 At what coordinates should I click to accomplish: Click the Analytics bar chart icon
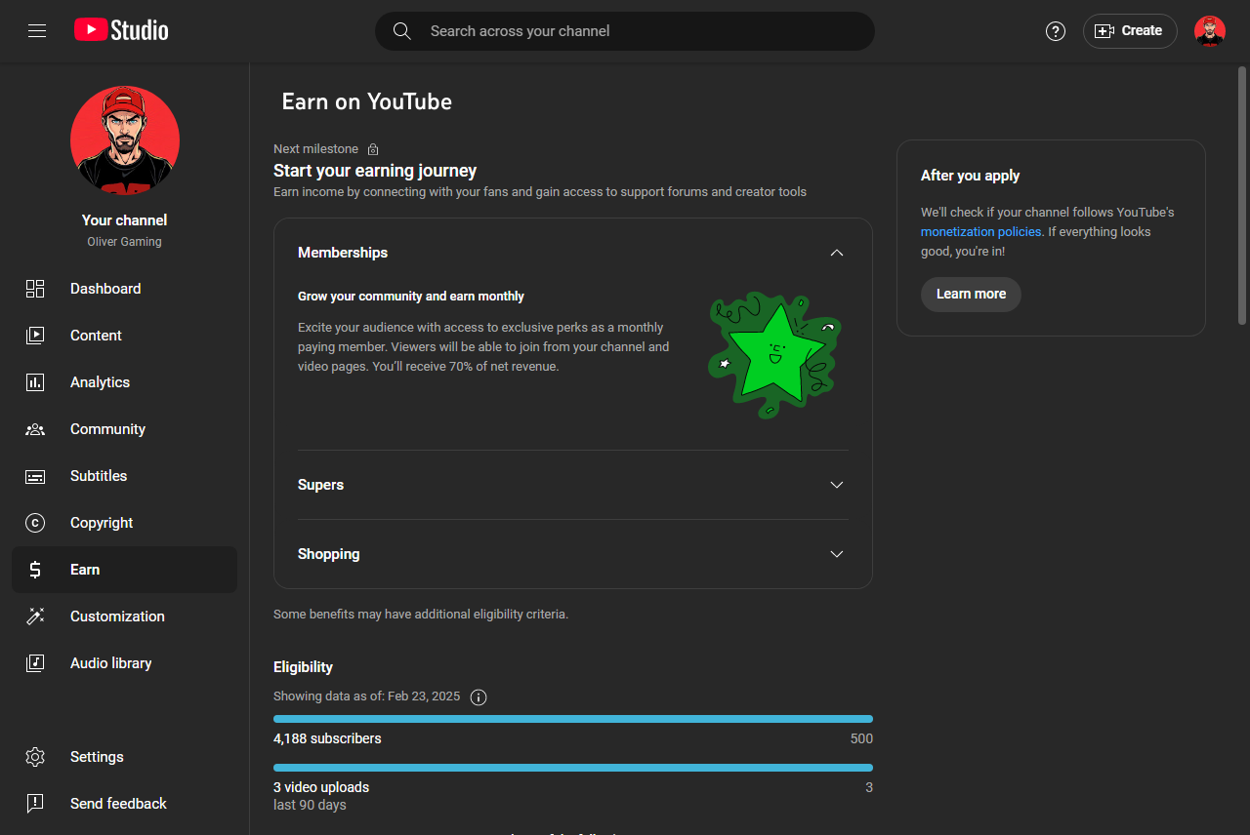(x=35, y=382)
